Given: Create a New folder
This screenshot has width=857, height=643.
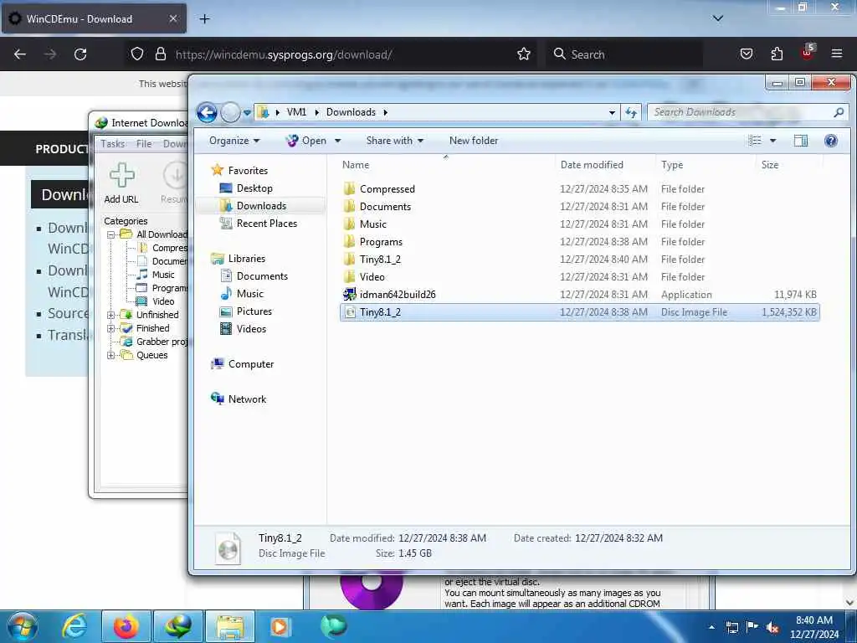Looking at the screenshot, I should coord(474,141).
